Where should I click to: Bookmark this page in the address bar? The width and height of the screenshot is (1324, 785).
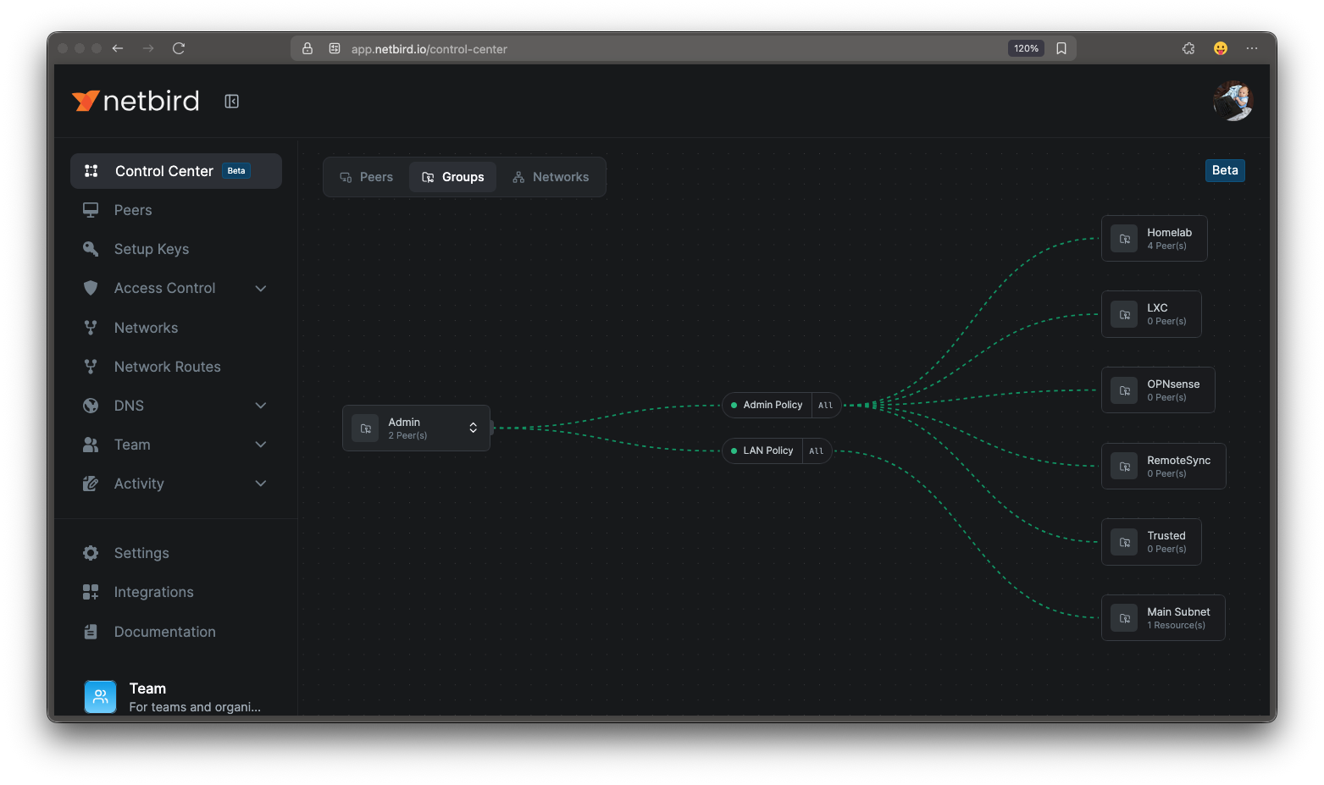click(1061, 48)
